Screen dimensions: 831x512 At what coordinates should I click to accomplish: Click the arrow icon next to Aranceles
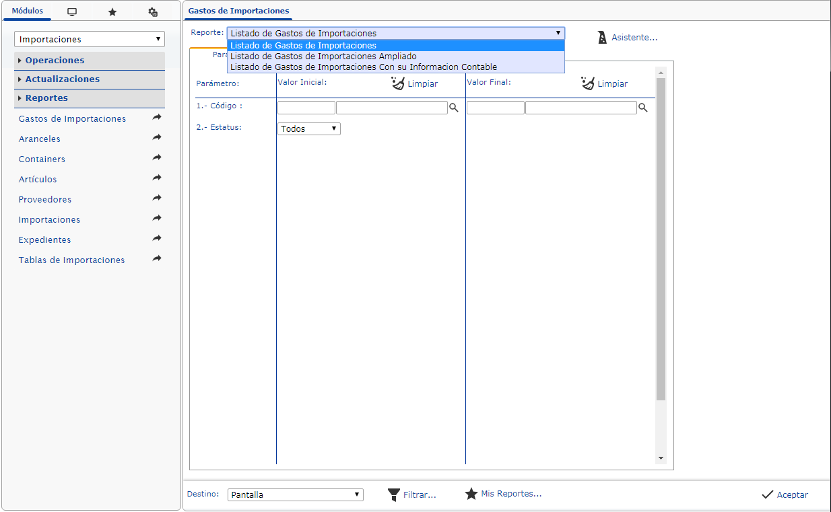coord(157,138)
